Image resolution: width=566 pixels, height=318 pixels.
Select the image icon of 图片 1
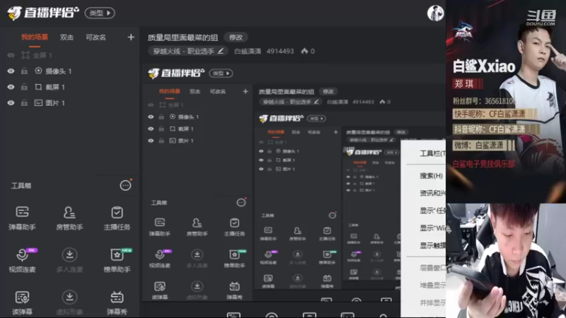[x=38, y=102]
